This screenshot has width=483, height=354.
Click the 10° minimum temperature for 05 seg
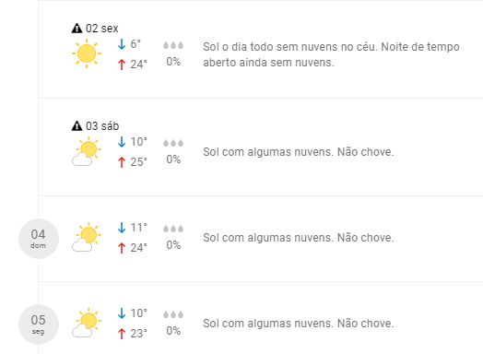click(138, 313)
